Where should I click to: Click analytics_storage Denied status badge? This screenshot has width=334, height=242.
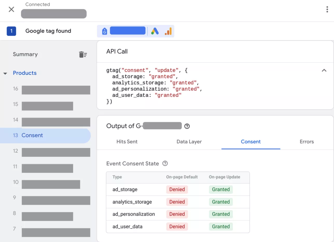click(177, 202)
